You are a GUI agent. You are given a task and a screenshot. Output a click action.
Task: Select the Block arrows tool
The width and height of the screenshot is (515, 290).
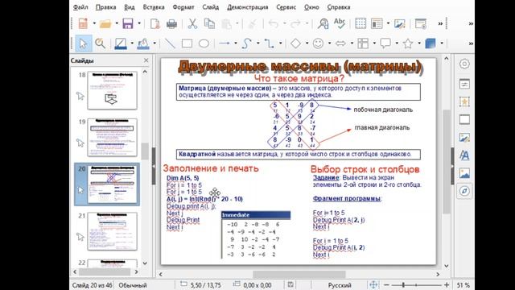pyautogui.click(x=340, y=43)
